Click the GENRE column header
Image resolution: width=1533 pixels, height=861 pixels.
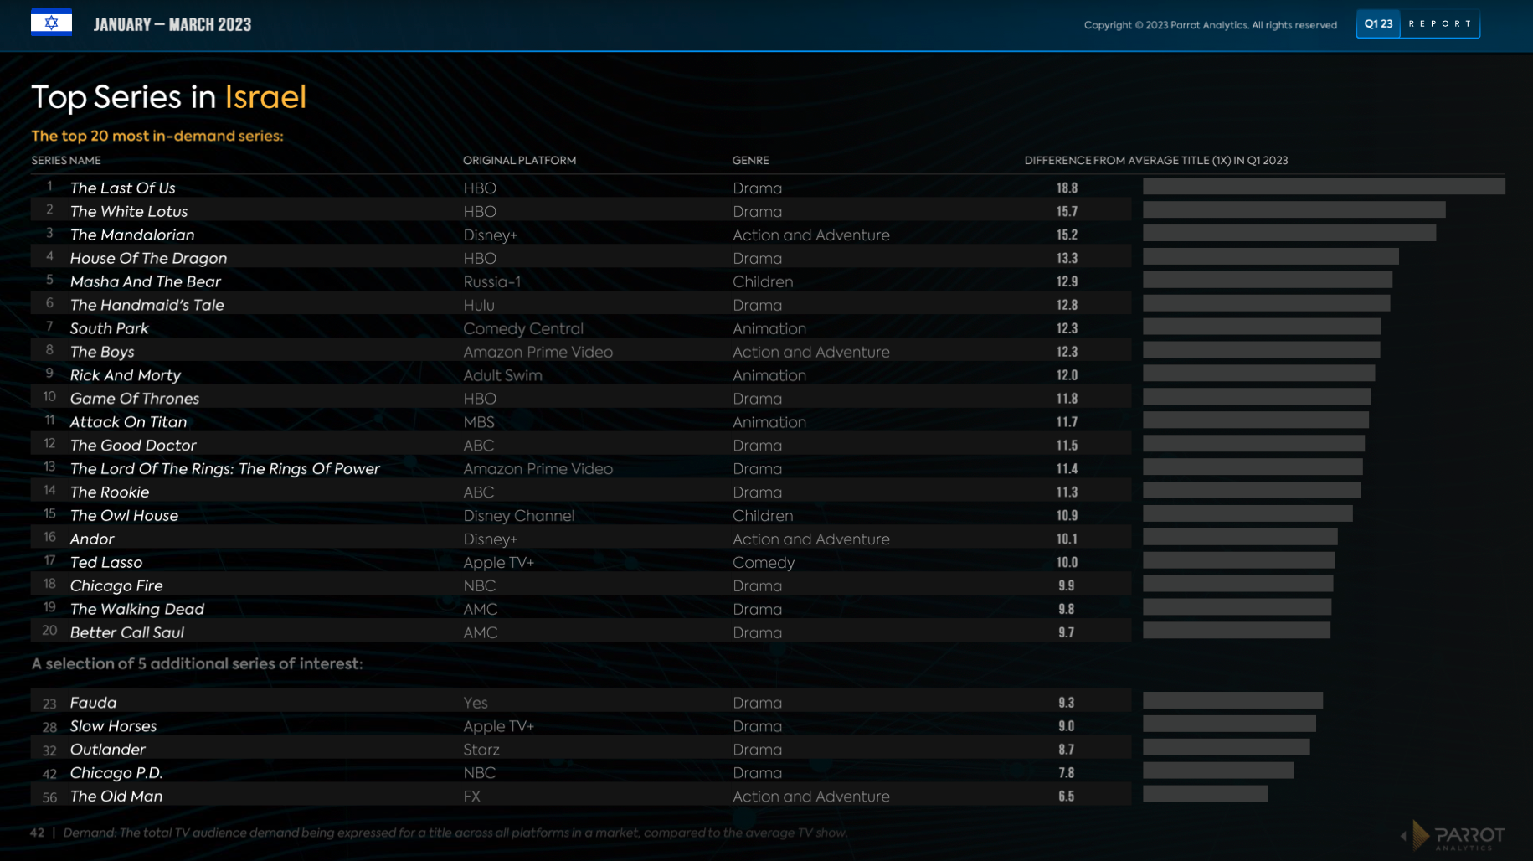coord(750,160)
